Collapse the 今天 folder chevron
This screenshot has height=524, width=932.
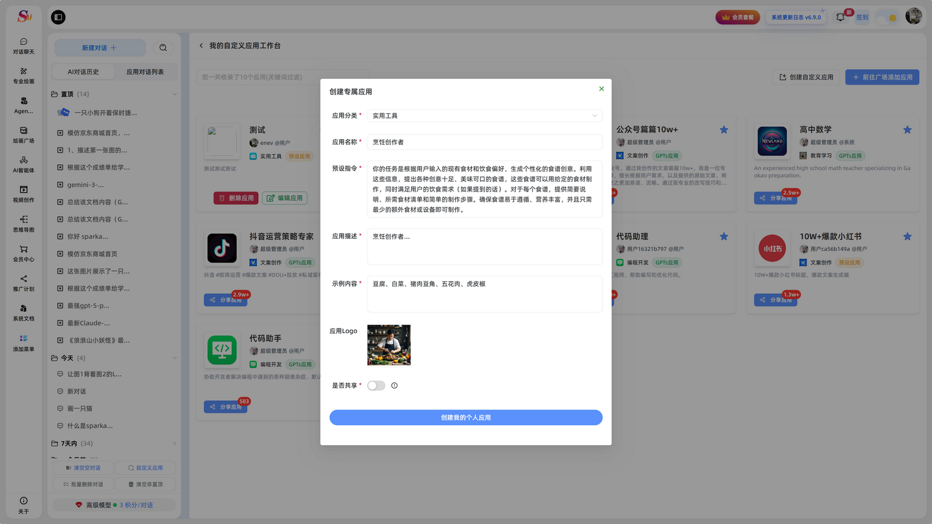pyautogui.click(x=174, y=358)
